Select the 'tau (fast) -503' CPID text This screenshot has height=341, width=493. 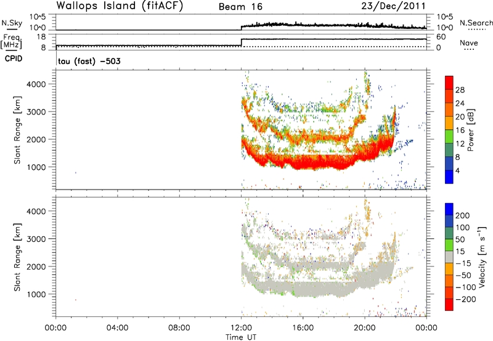pyautogui.click(x=89, y=61)
